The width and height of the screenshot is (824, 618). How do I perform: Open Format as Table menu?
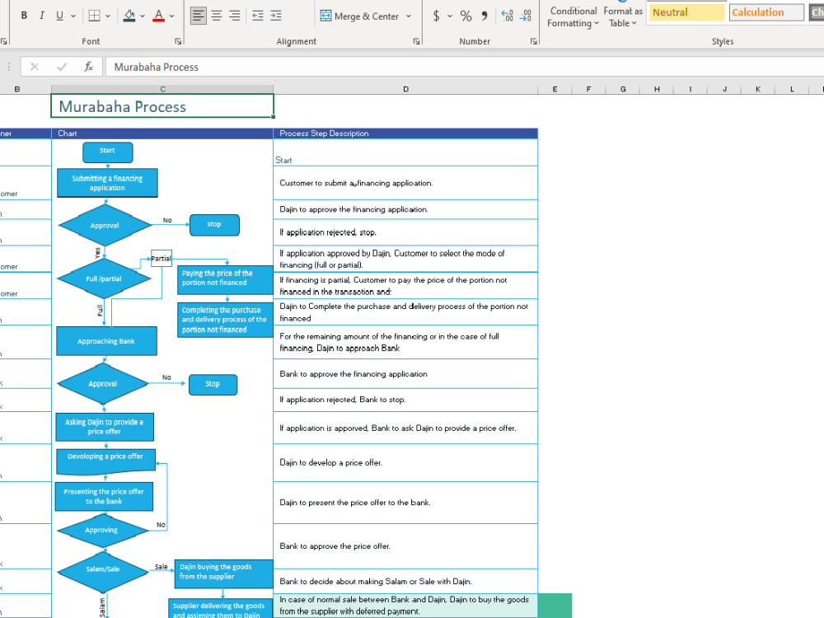pos(623,16)
